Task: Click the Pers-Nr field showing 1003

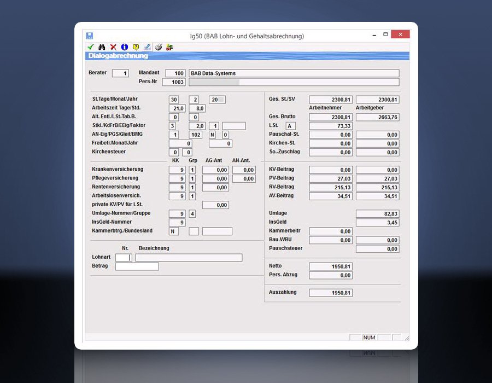Action: [174, 82]
